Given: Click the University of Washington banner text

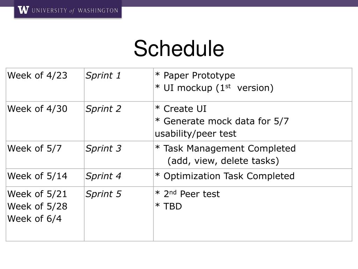Looking at the screenshot, I should coord(75,11).
